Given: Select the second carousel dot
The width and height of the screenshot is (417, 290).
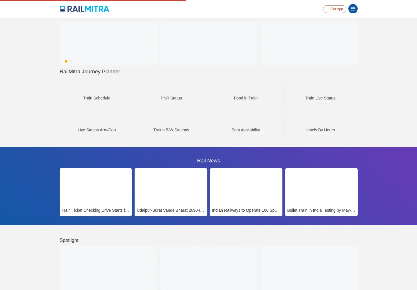Looking at the screenshot, I should click(71, 61).
